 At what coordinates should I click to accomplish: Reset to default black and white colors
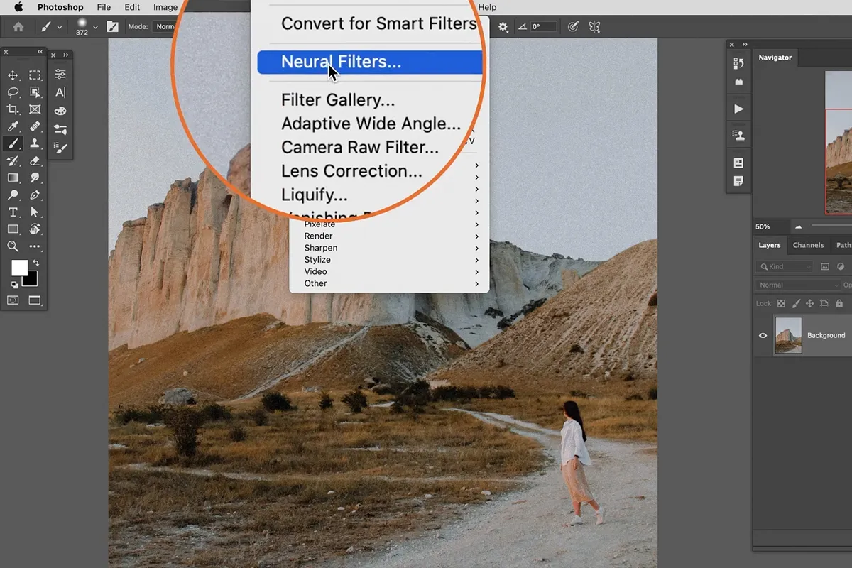coord(14,284)
